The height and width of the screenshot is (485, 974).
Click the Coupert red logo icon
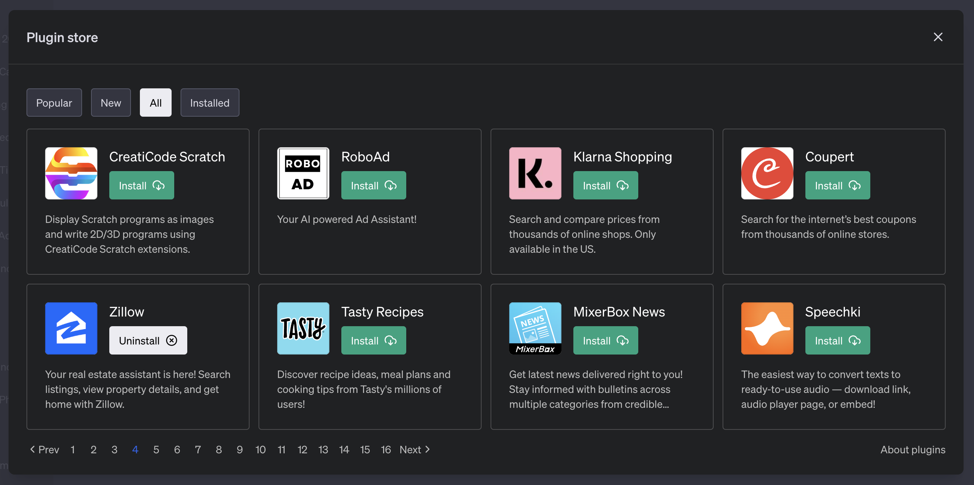pyautogui.click(x=767, y=173)
